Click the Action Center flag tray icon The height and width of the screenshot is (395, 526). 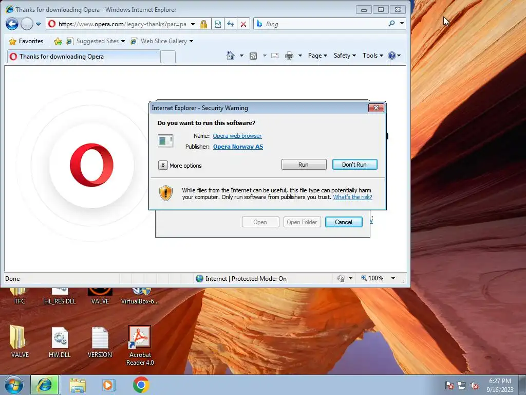coord(449,385)
